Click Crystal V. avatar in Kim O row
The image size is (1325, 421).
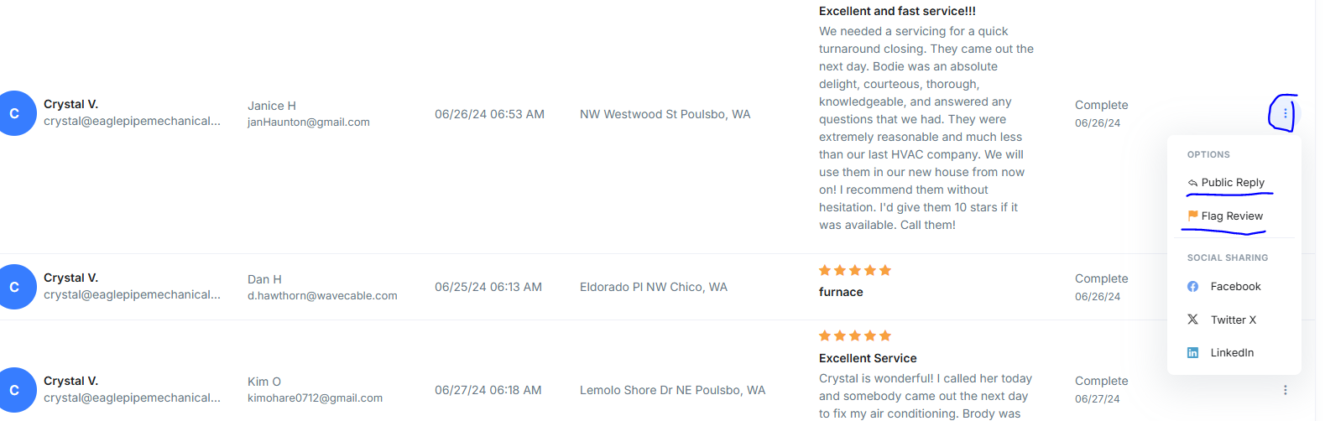tap(15, 390)
